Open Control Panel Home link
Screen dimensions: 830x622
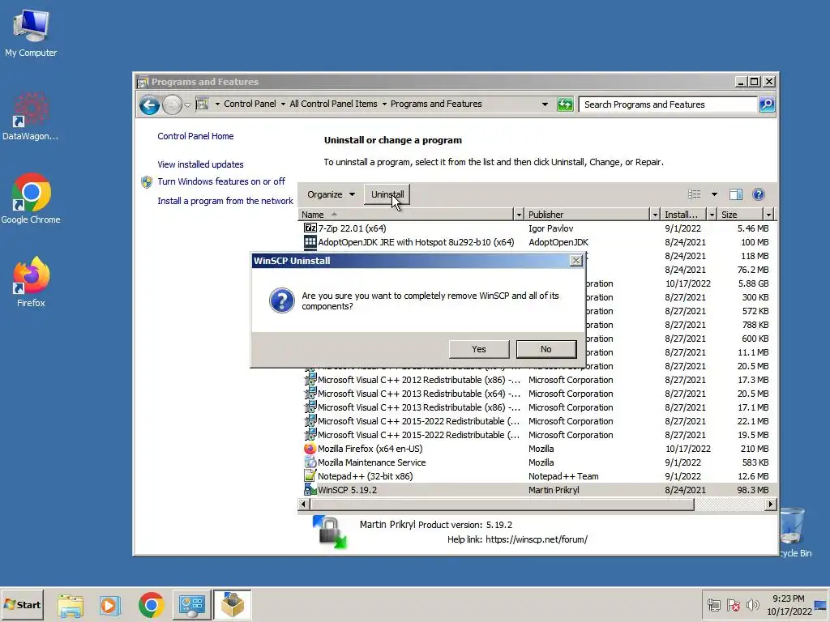(195, 136)
